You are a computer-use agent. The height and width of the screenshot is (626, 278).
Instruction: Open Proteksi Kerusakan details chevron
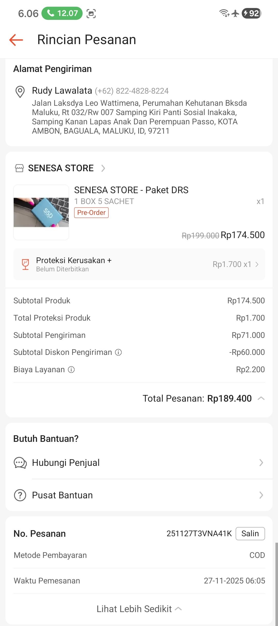(257, 264)
